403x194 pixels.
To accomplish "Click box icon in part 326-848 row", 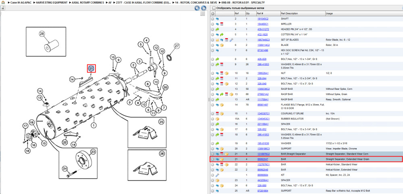I will pos(226,84).
